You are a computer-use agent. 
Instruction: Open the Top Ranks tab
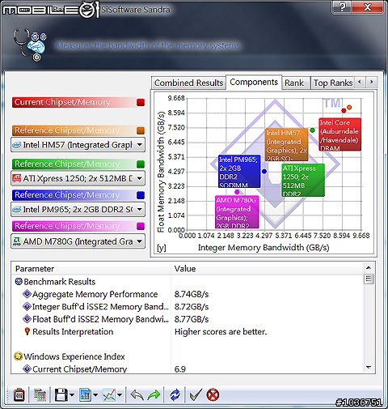(333, 83)
